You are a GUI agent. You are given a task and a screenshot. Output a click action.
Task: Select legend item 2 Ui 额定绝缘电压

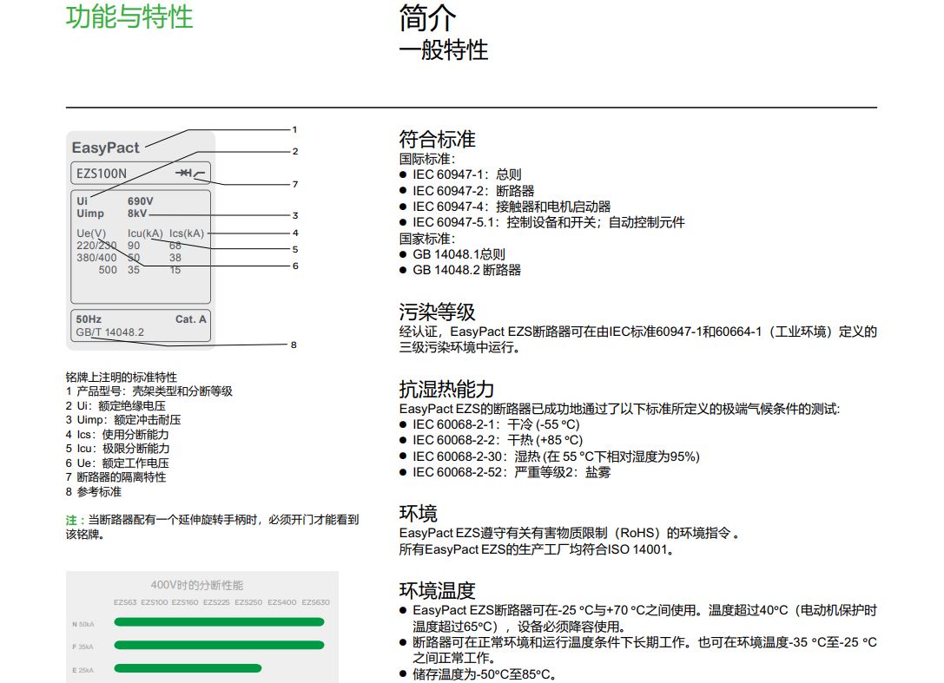pos(115,406)
